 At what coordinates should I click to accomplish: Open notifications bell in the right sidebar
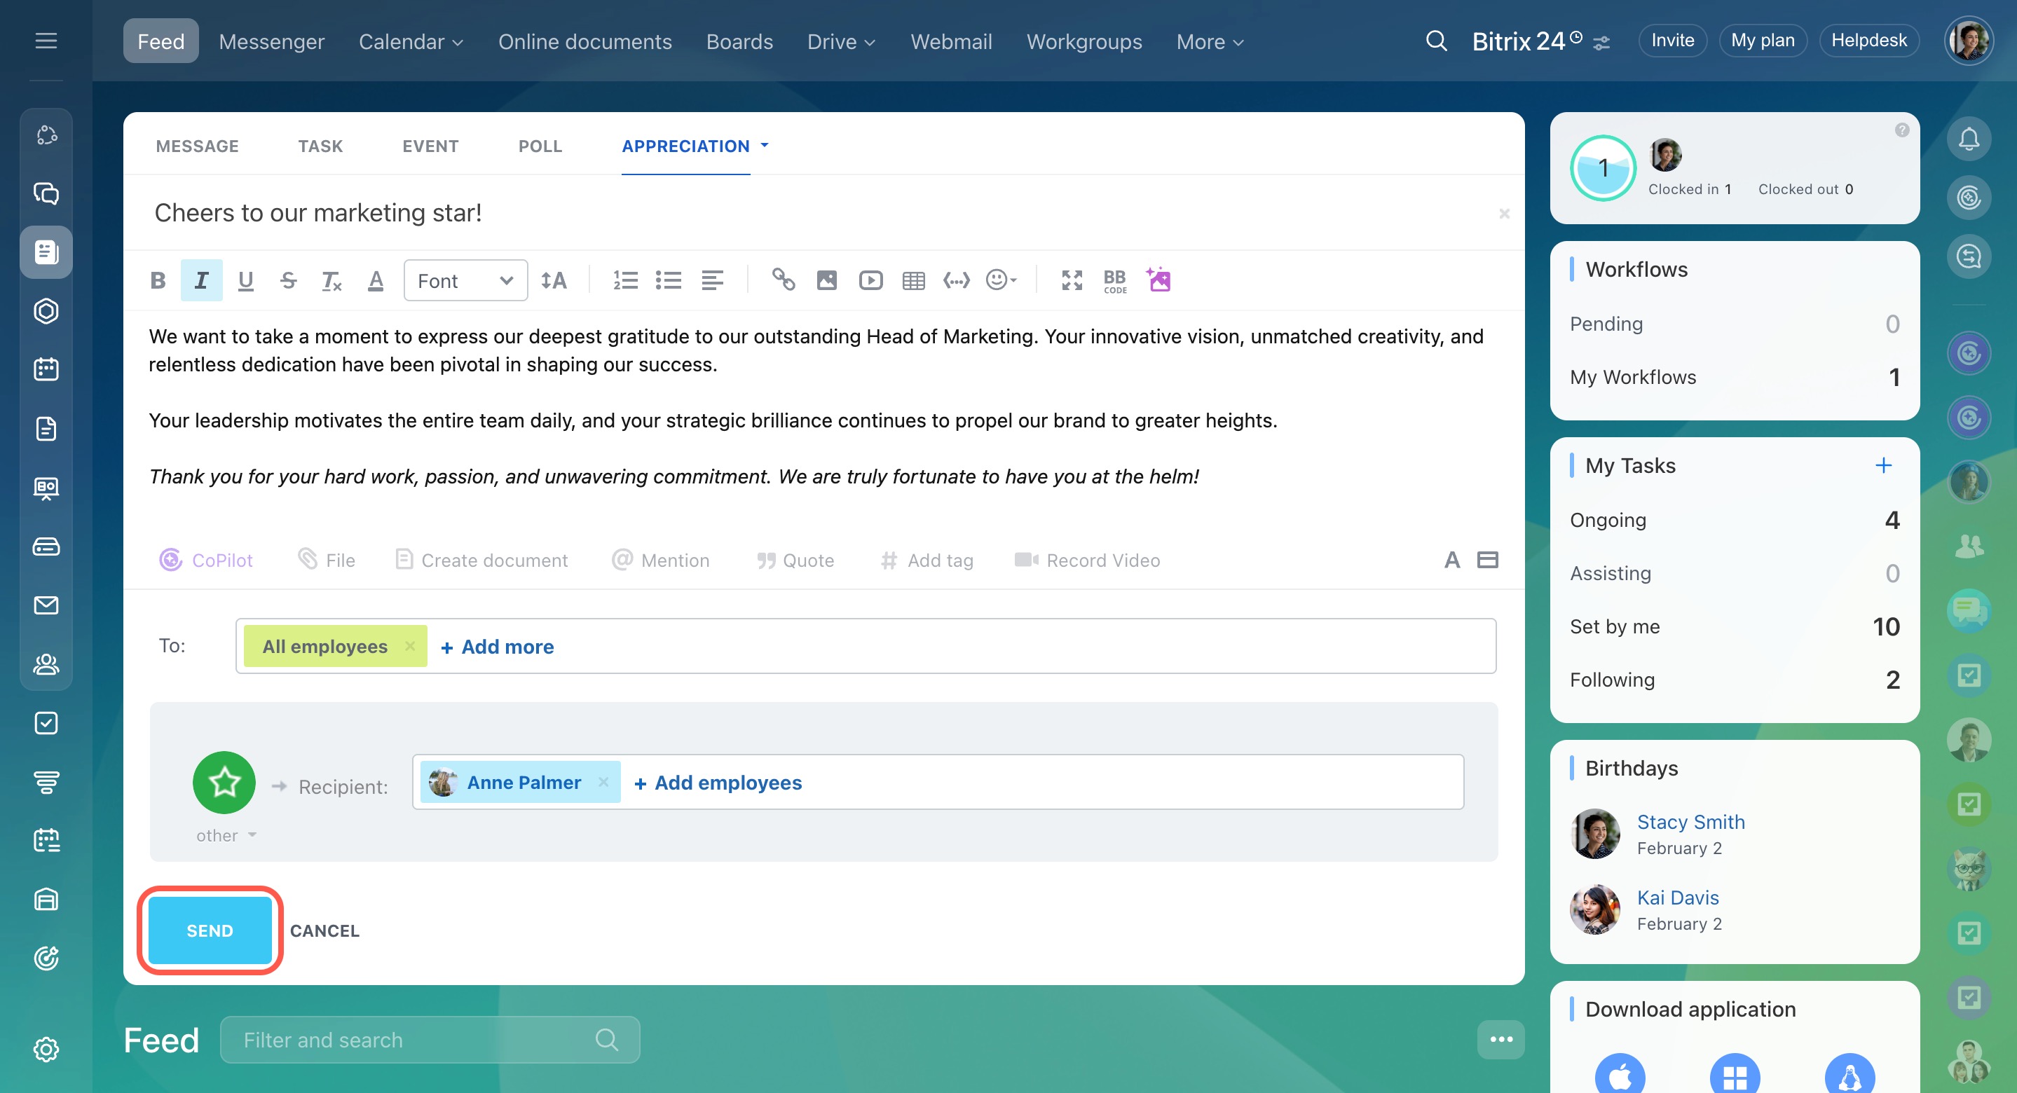1969,139
